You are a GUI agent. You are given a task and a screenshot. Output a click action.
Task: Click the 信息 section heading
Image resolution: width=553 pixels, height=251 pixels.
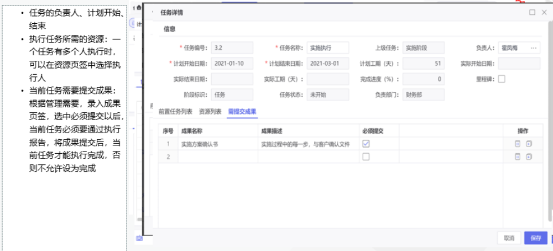point(169,29)
